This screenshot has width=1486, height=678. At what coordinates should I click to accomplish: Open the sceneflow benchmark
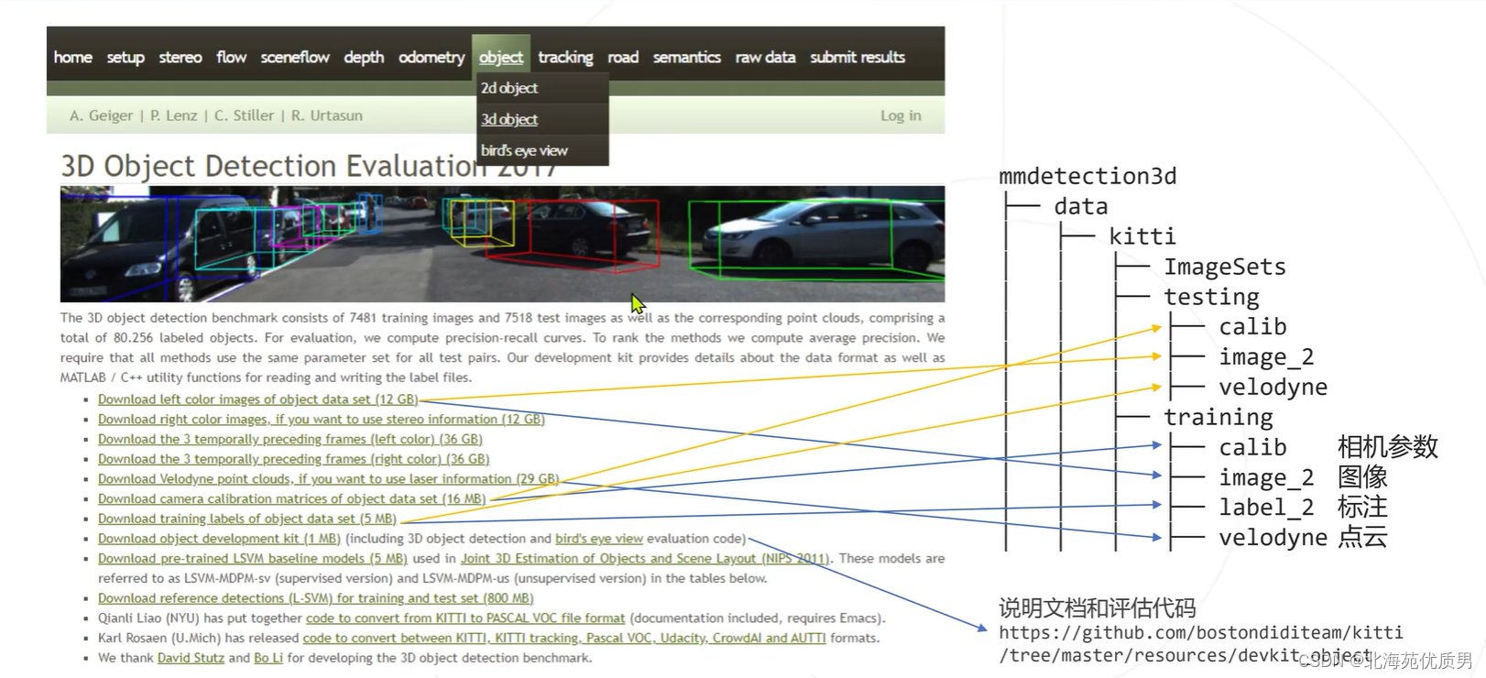pos(295,57)
